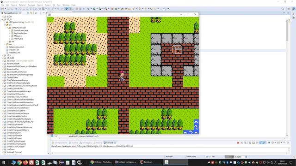The height and width of the screenshot is (166, 296).
Task: Toggle Link with Editor in Package Explorer
Action: [x=31, y=13]
